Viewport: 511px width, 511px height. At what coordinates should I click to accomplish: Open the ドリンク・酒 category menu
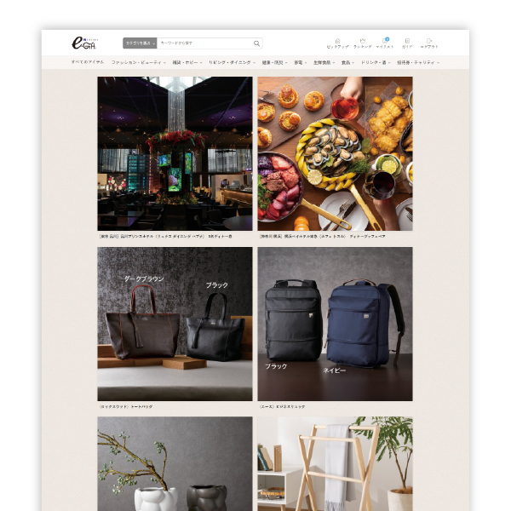click(376, 62)
